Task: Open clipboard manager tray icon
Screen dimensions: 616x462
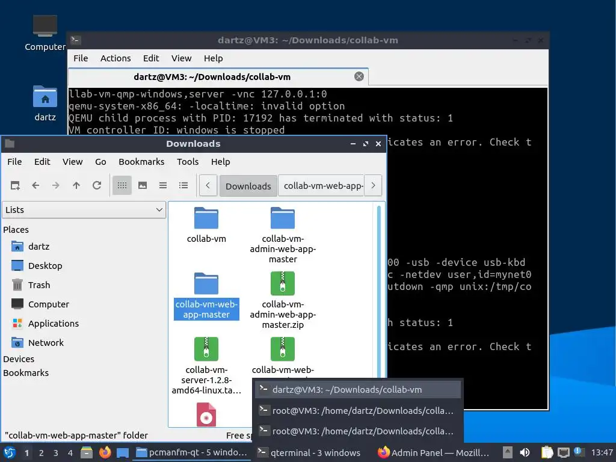Action: [546, 452]
